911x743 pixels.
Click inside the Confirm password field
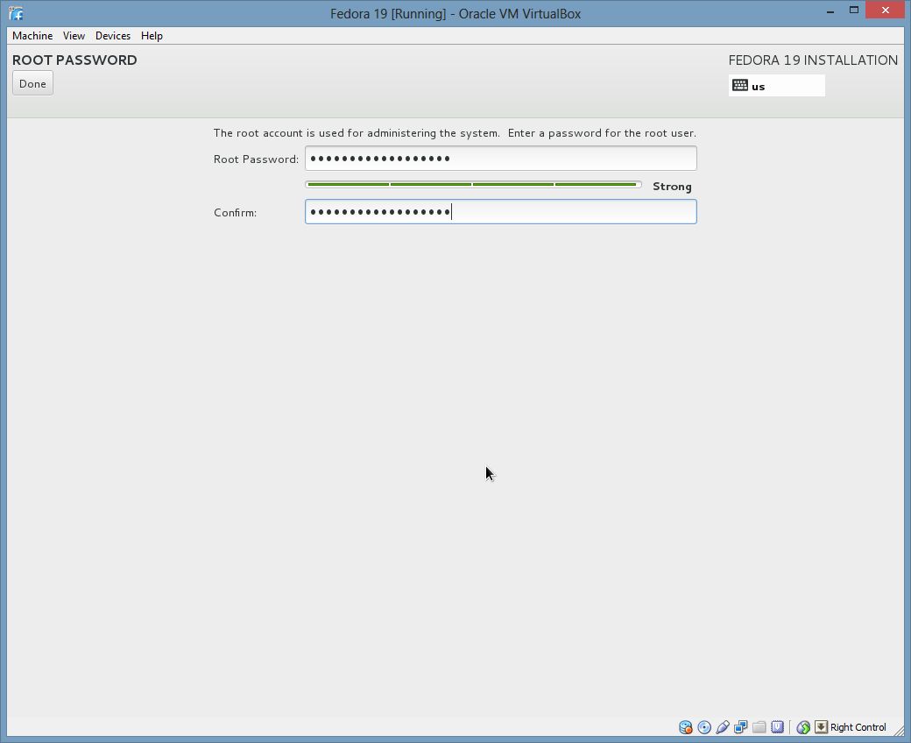501,211
